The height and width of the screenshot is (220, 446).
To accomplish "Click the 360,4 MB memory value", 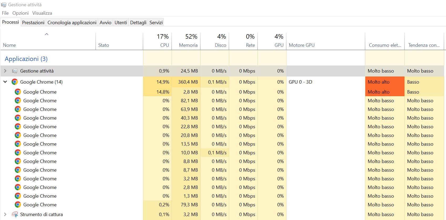I will point(188,82).
